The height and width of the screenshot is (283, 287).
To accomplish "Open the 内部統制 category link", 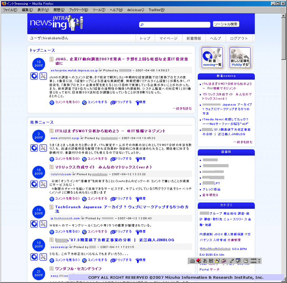I will click(x=206, y=234).
